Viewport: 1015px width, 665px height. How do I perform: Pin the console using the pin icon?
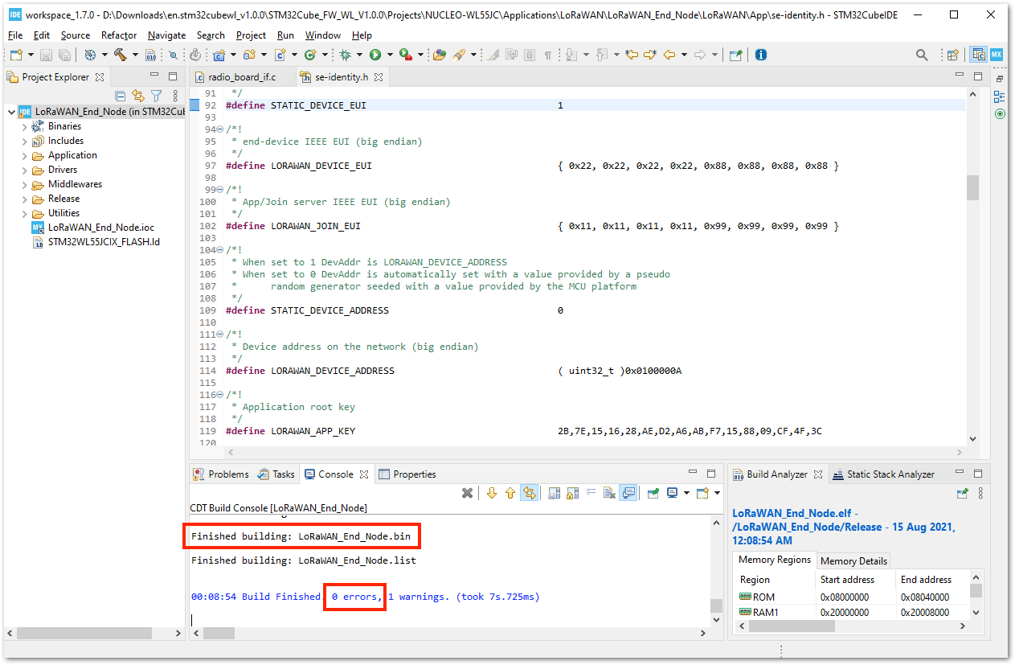pyautogui.click(x=653, y=493)
